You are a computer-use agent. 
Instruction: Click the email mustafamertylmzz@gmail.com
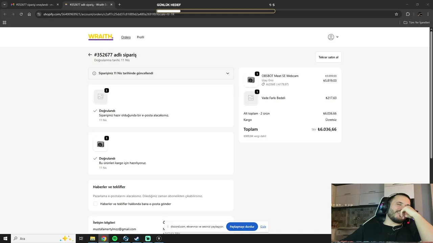[x=114, y=229]
